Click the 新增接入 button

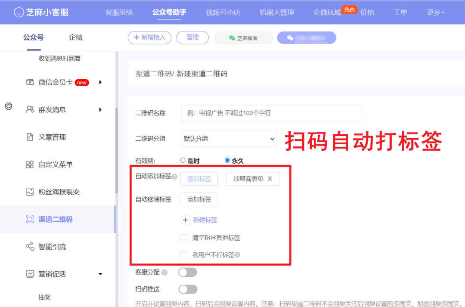[149, 37]
